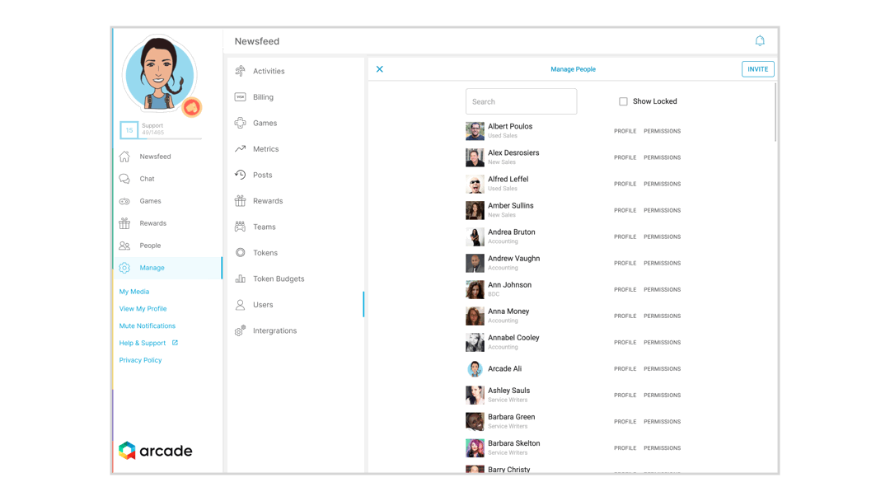Click the Rewards gift icon in sidebar
The width and height of the screenshot is (890, 501).
tap(125, 223)
